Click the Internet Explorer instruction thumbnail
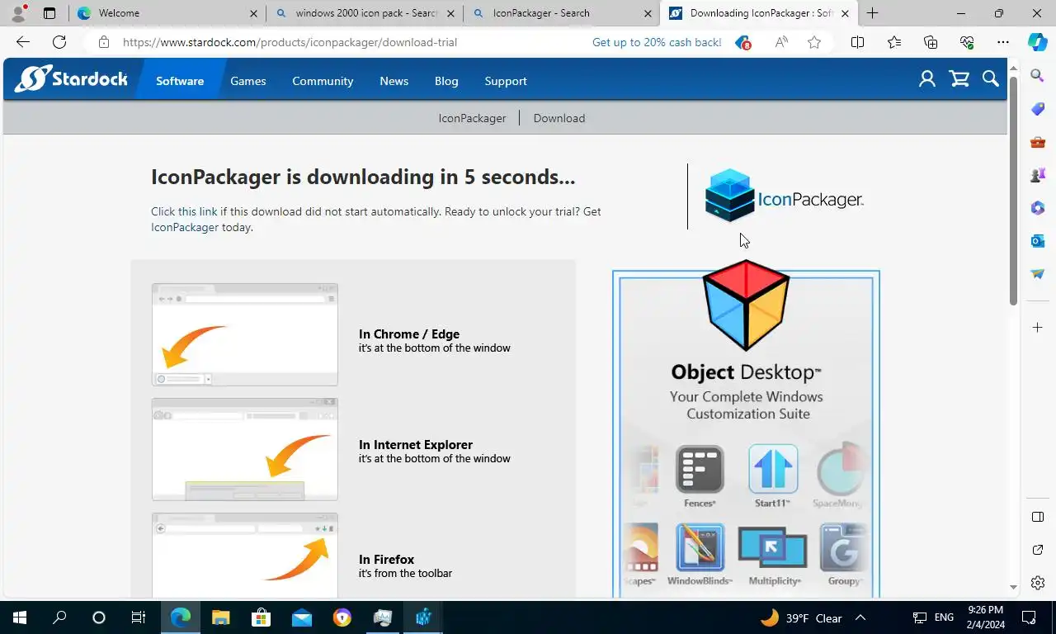Viewport: 1056px width, 634px height. 245,449
